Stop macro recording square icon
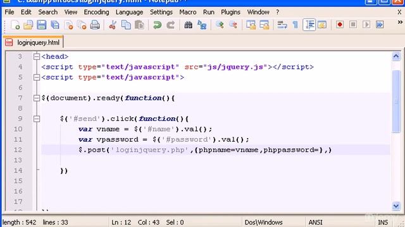The image size is (405, 227). click(353, 25)
